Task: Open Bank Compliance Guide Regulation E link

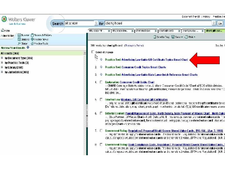Action: 177,145
